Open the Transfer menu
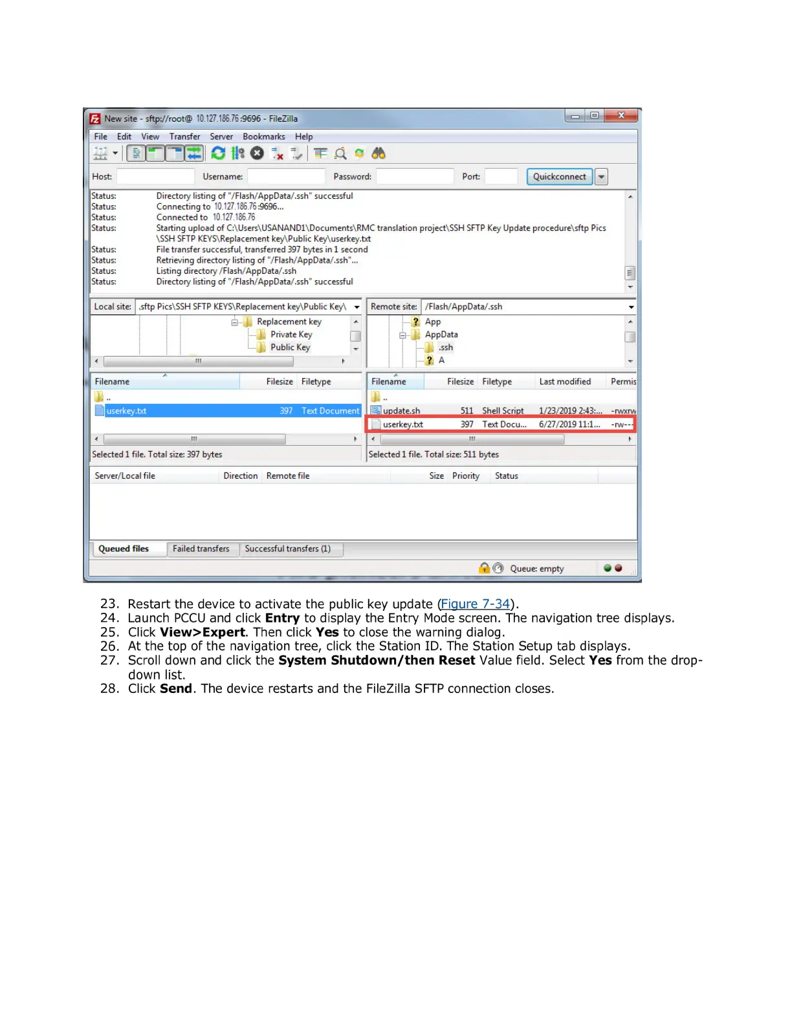Viewport: 792px width, 1025px height. point(185,137)
